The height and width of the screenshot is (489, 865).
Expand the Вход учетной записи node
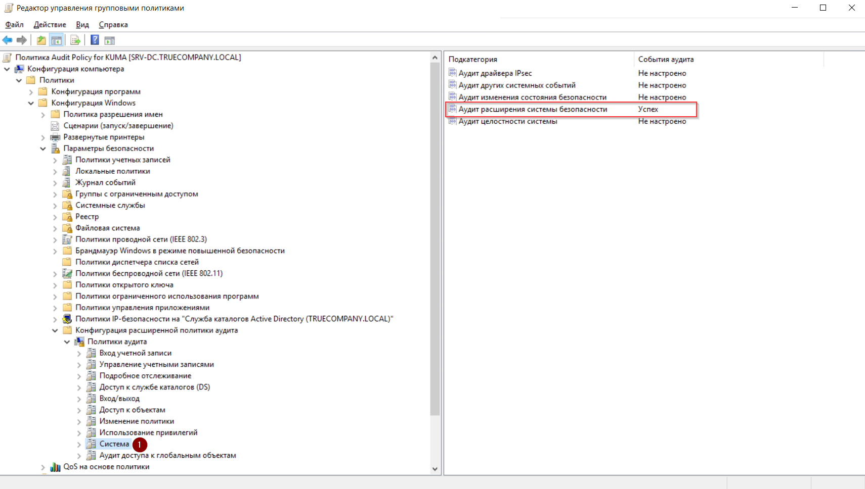79,353
